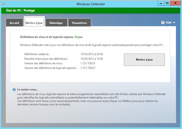Click the Aide label

click(x=169, y=22)
